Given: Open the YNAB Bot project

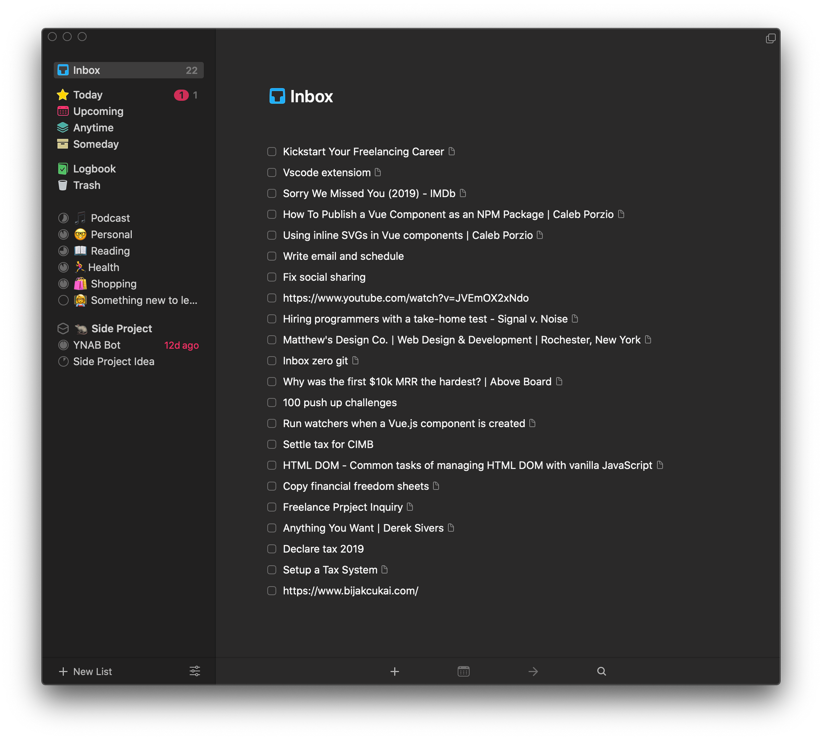Looking at the screenshot, I should (x=97, y=345).
